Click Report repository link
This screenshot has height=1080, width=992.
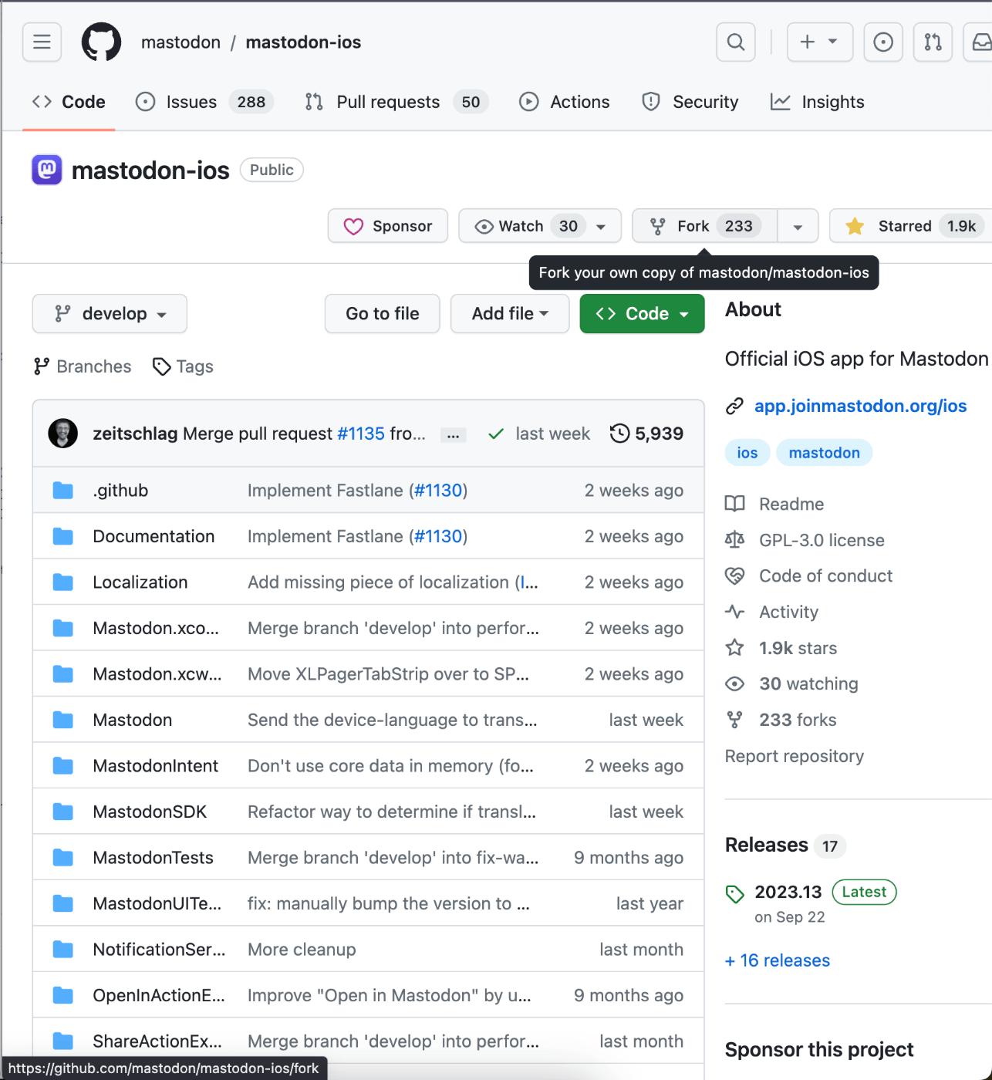(794, 756)
